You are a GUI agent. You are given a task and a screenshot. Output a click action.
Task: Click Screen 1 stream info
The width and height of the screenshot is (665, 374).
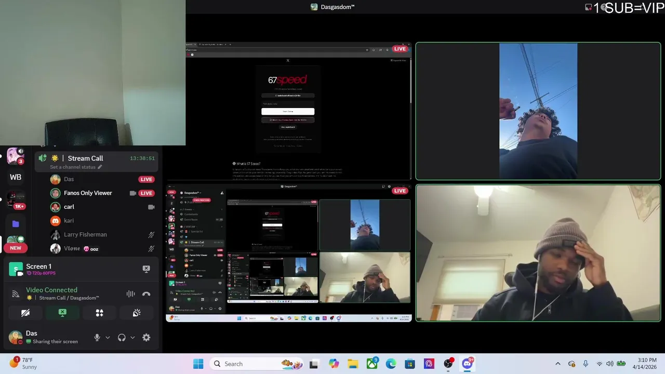(x=41, y=269)
